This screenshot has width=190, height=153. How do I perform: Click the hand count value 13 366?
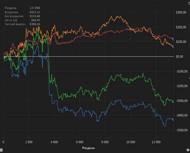click(x=35, y=8)
